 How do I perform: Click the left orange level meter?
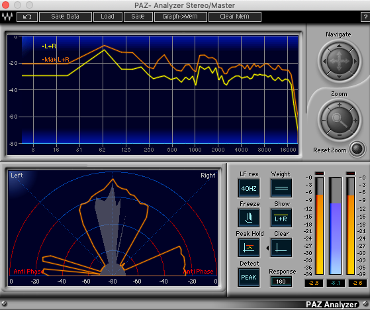320,226
